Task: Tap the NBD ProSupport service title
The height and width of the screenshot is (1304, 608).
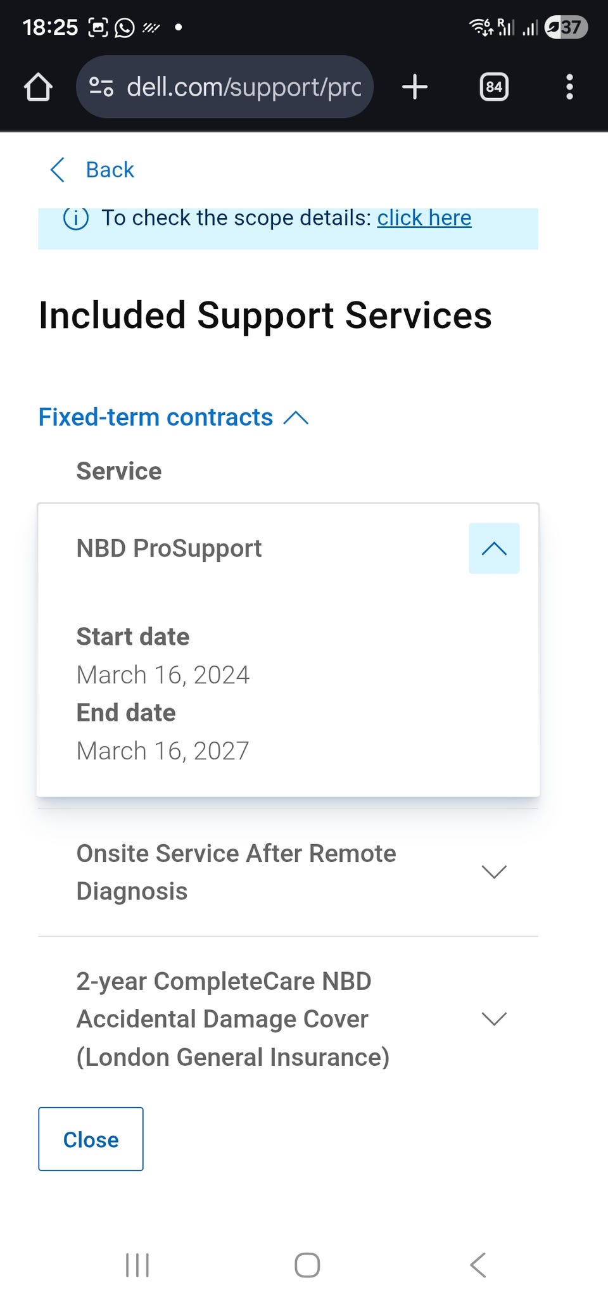Action: (x=168, y=548)
